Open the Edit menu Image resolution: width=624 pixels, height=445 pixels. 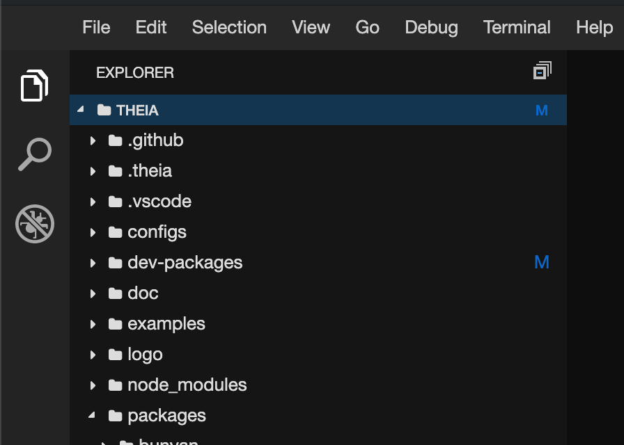[x=150, y=27]
